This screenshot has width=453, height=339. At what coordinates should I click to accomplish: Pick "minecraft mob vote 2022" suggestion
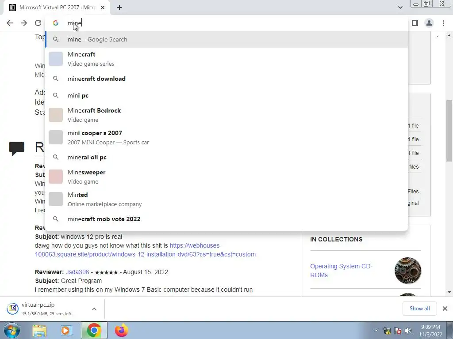[226, 219]
